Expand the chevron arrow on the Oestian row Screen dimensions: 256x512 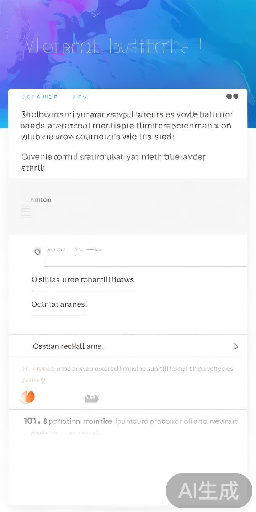(235, 346)
